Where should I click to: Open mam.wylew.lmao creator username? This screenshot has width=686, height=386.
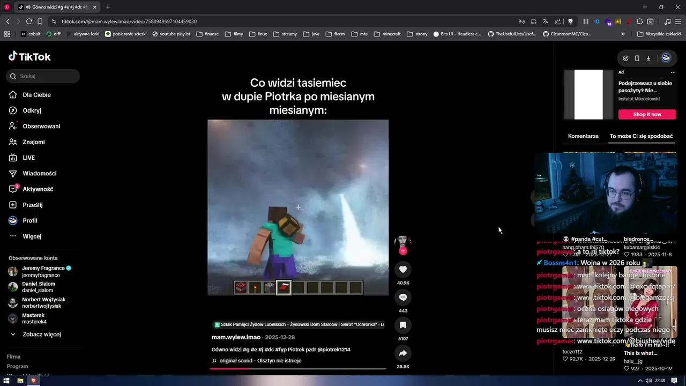tap(236, 337)
